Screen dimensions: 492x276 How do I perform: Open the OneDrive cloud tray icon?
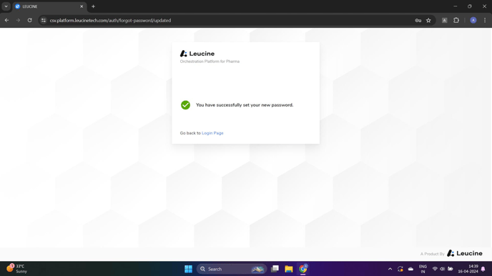pos(410,269)
